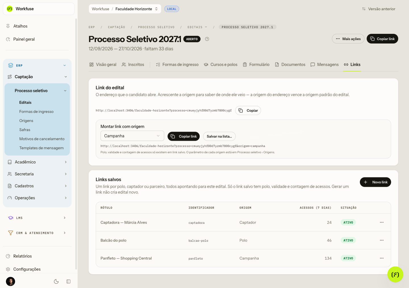Open the Campanha origin dropdown
This screenshot has height=288, width=409.
coord(132,136)
